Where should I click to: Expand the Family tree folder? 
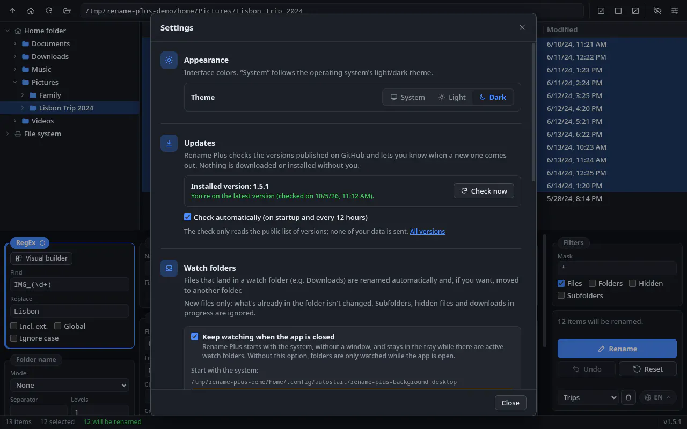click(x=23, y=95)
